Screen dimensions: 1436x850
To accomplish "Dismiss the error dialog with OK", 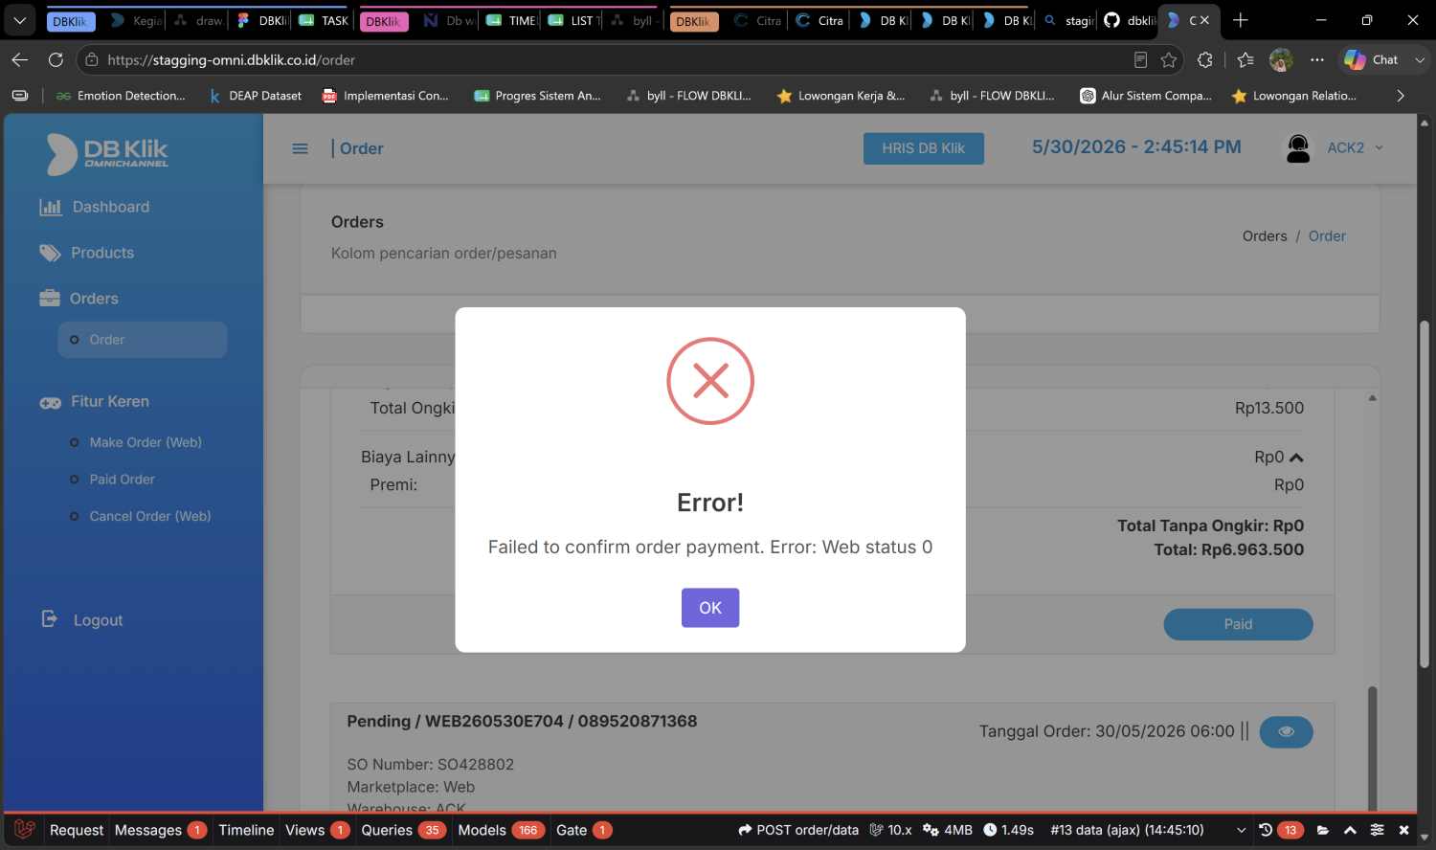I will [710, 608].
